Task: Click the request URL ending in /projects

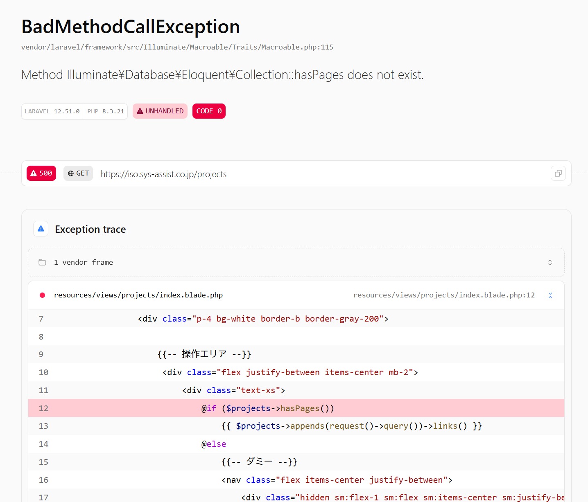Action: (163, 174)
